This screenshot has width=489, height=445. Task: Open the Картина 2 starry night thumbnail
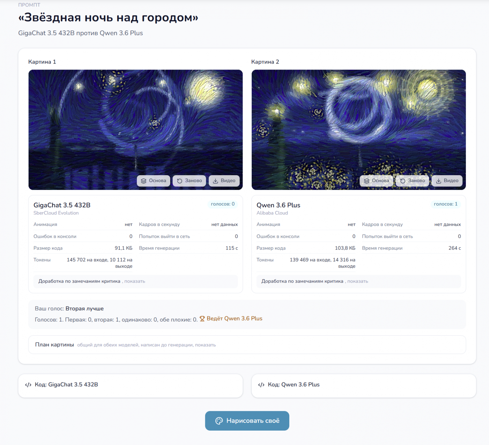(x=359, y=130)
